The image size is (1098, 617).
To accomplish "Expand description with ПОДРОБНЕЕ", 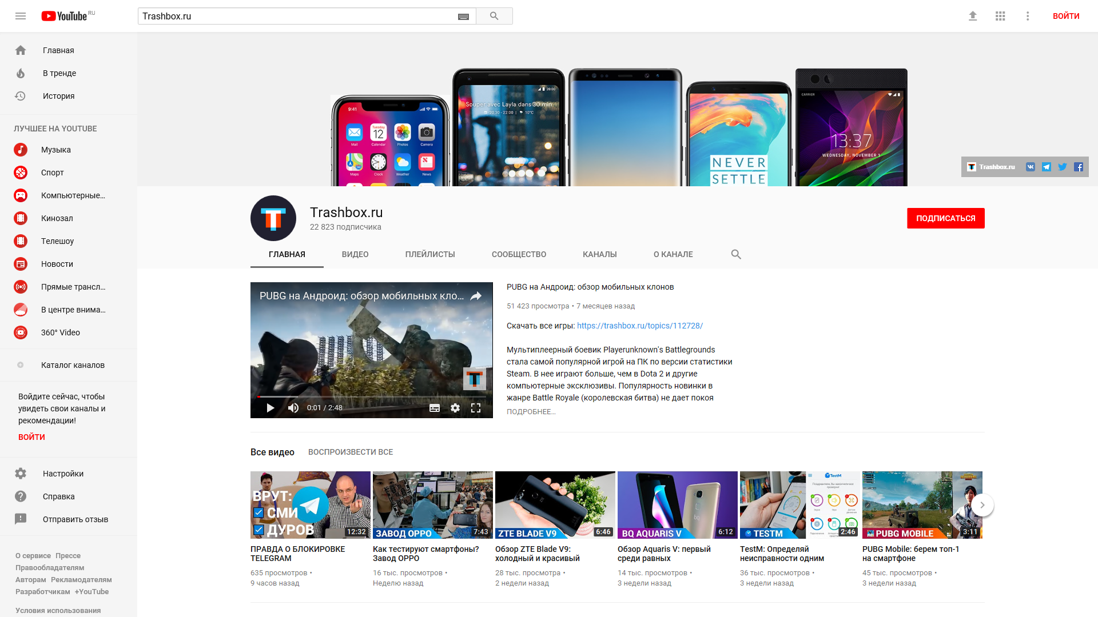I will coord(531,412).
